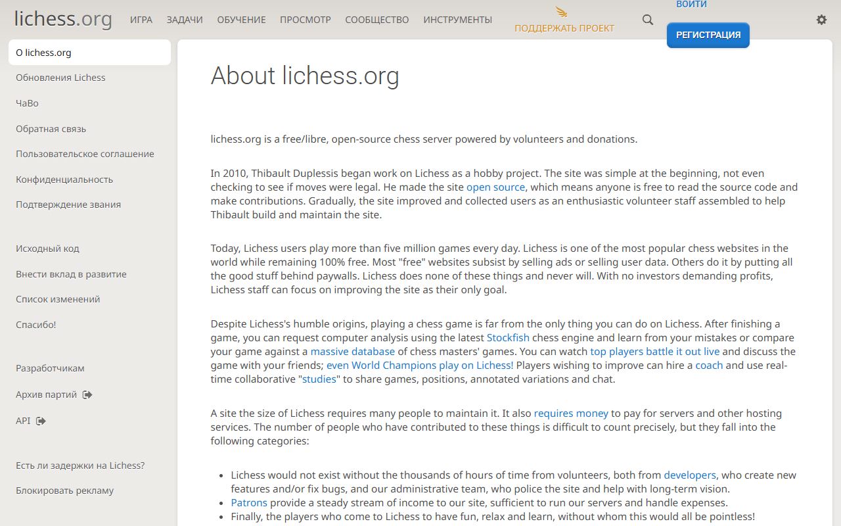
Task: Open Разработчикам in the sidebar
Action: click(50, 368)
